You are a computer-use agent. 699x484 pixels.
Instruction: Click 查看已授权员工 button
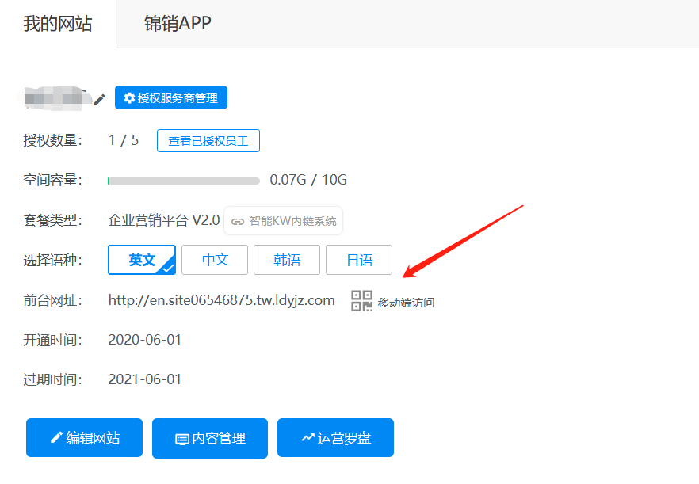208,141
